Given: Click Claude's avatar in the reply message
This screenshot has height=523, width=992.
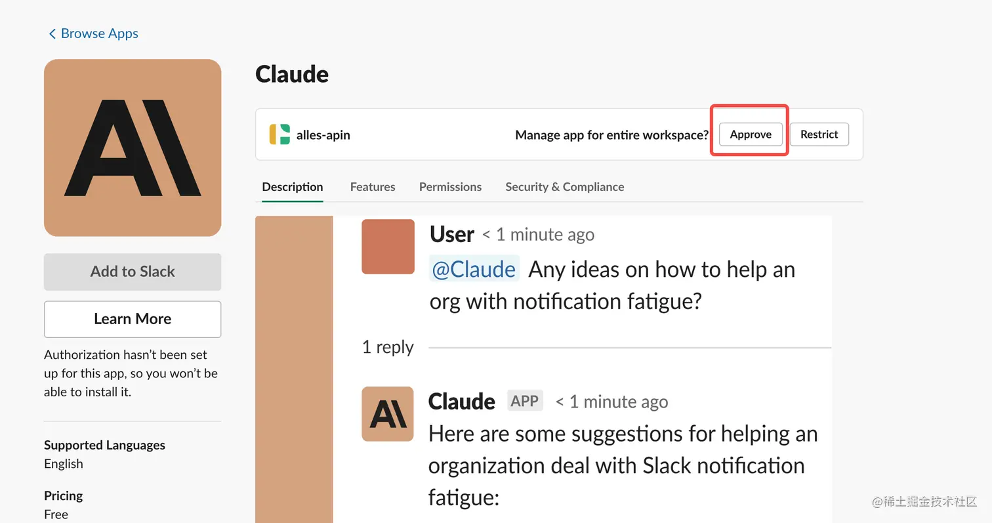Looking at the screenshot, I should pos(388,414).
